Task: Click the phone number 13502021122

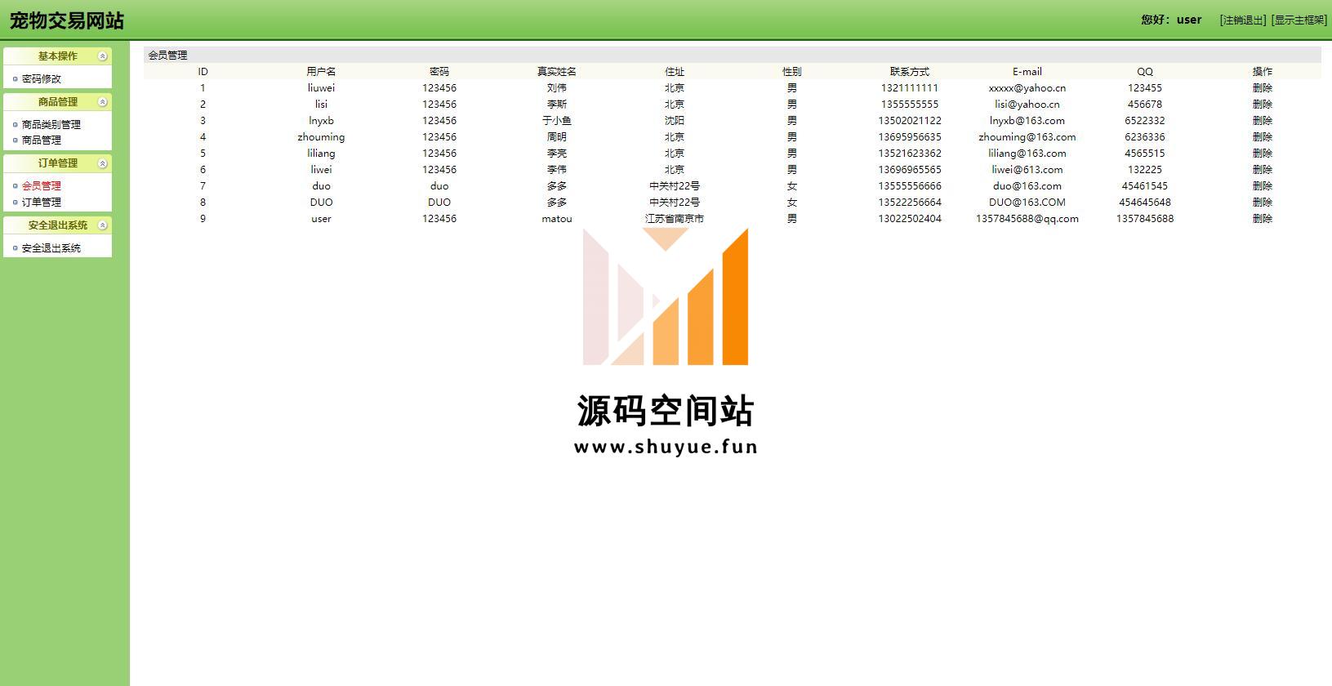Action: pyautogui.click(x=910, y=121)
